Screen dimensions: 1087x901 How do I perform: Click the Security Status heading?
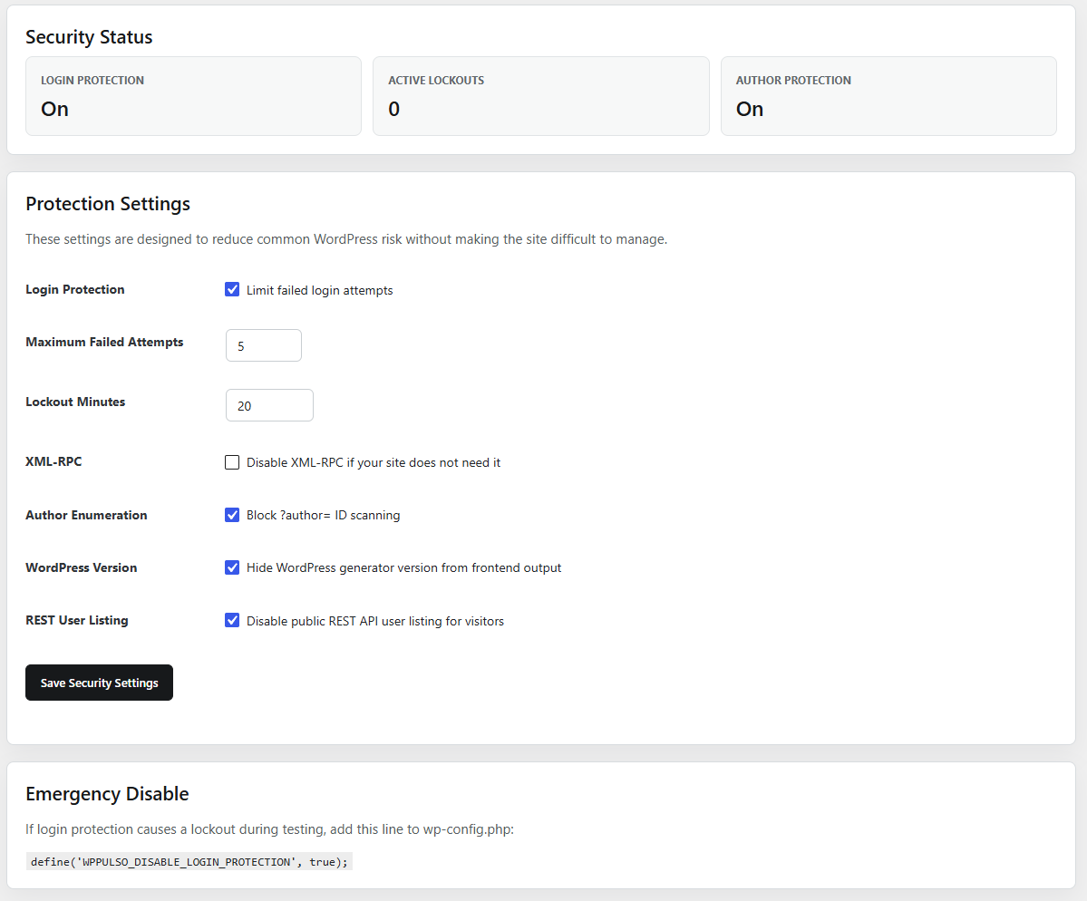(x=89, y=37)
